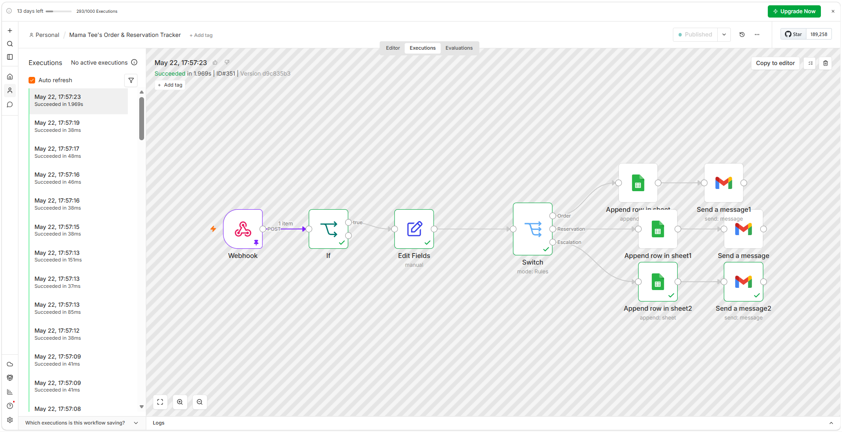Click the Upgrade Now button
The height and width of the screenshot is (432, 842).
794,11
